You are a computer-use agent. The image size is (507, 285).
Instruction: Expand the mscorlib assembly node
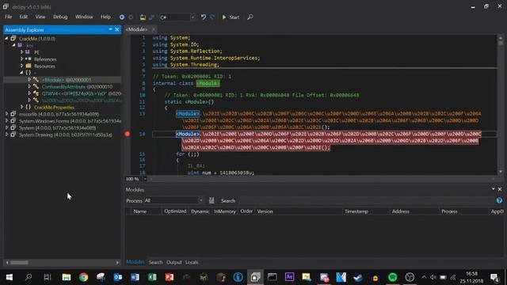[6, 114]
